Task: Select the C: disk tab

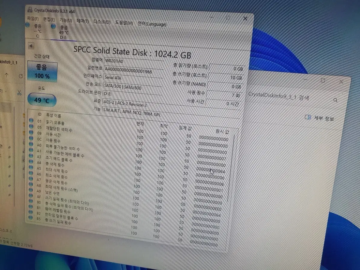Action: pyautogui.click(x=38, y=31)
